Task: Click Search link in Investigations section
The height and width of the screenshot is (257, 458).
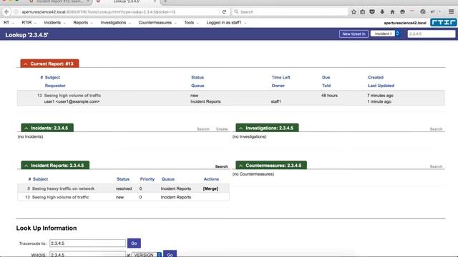Action: point(436,129)
